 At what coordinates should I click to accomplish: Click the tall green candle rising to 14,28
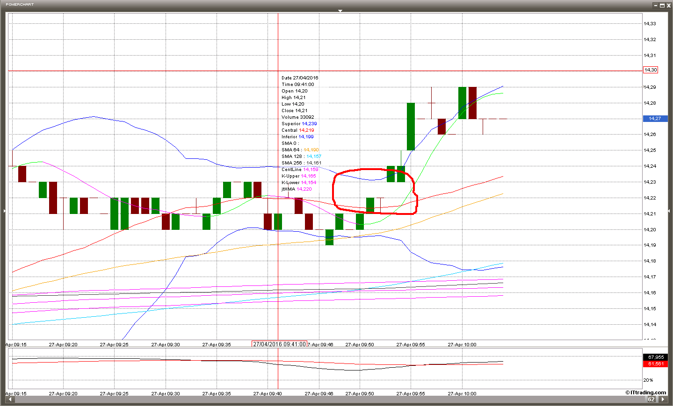(x=411, y=127)
